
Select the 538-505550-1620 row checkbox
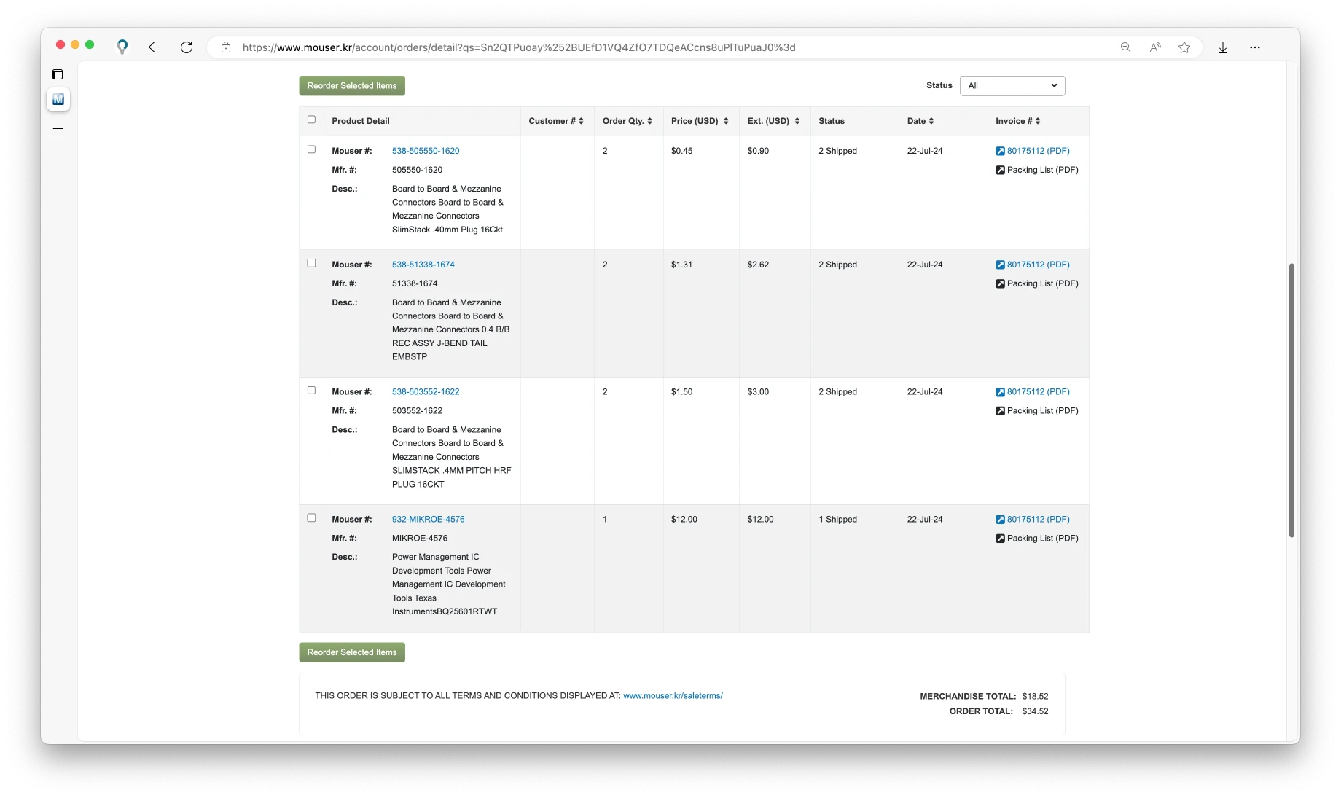[x=312, y=149]
